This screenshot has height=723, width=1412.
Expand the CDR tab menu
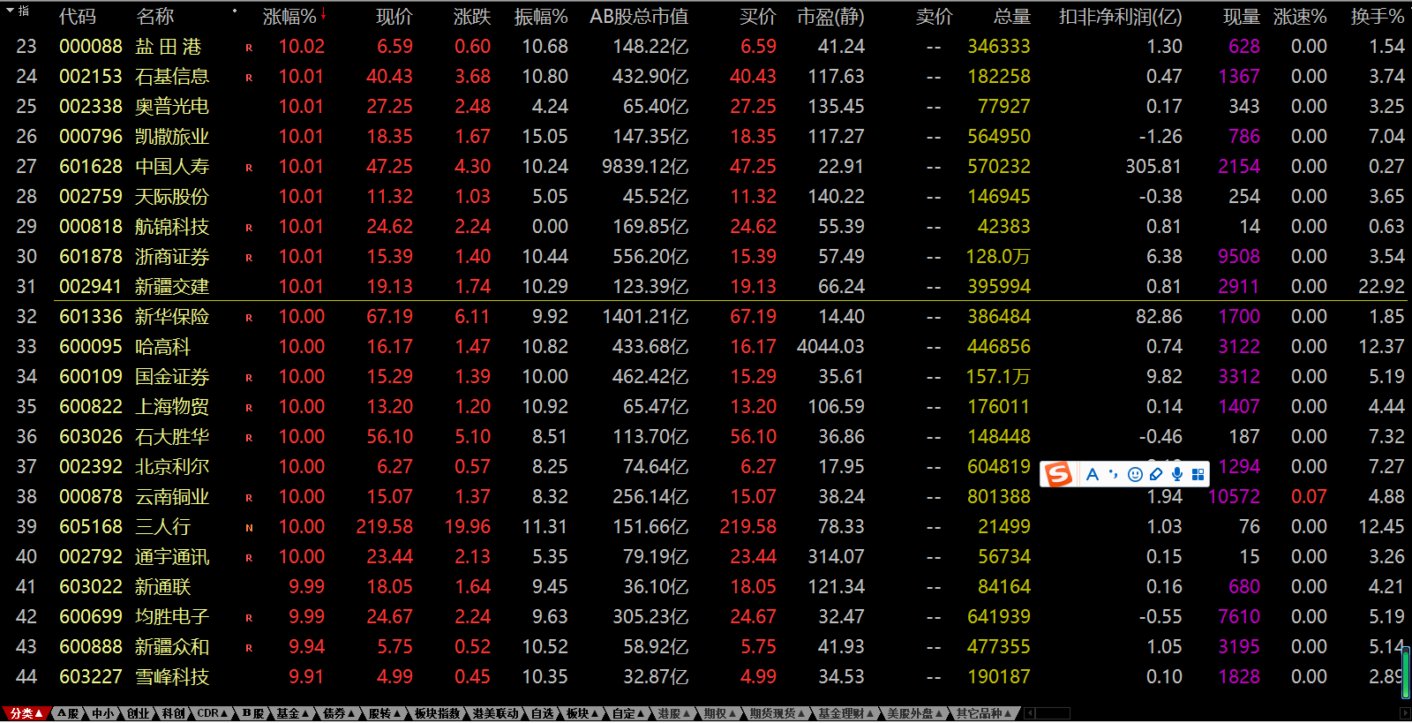point(212,713)
